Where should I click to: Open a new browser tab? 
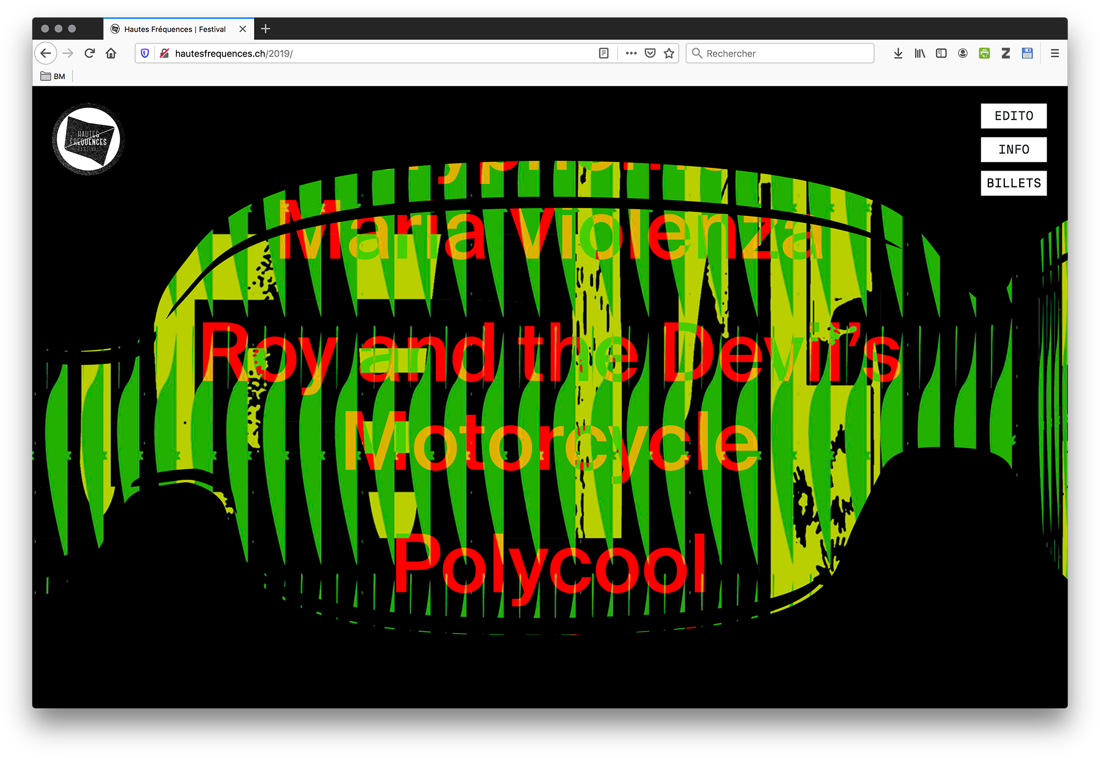tap(266, 29)
